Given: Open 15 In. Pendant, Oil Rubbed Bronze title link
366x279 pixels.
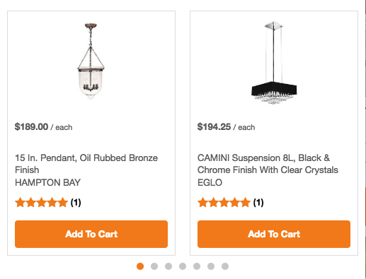Looking at the screenshot, I should 86,164.
